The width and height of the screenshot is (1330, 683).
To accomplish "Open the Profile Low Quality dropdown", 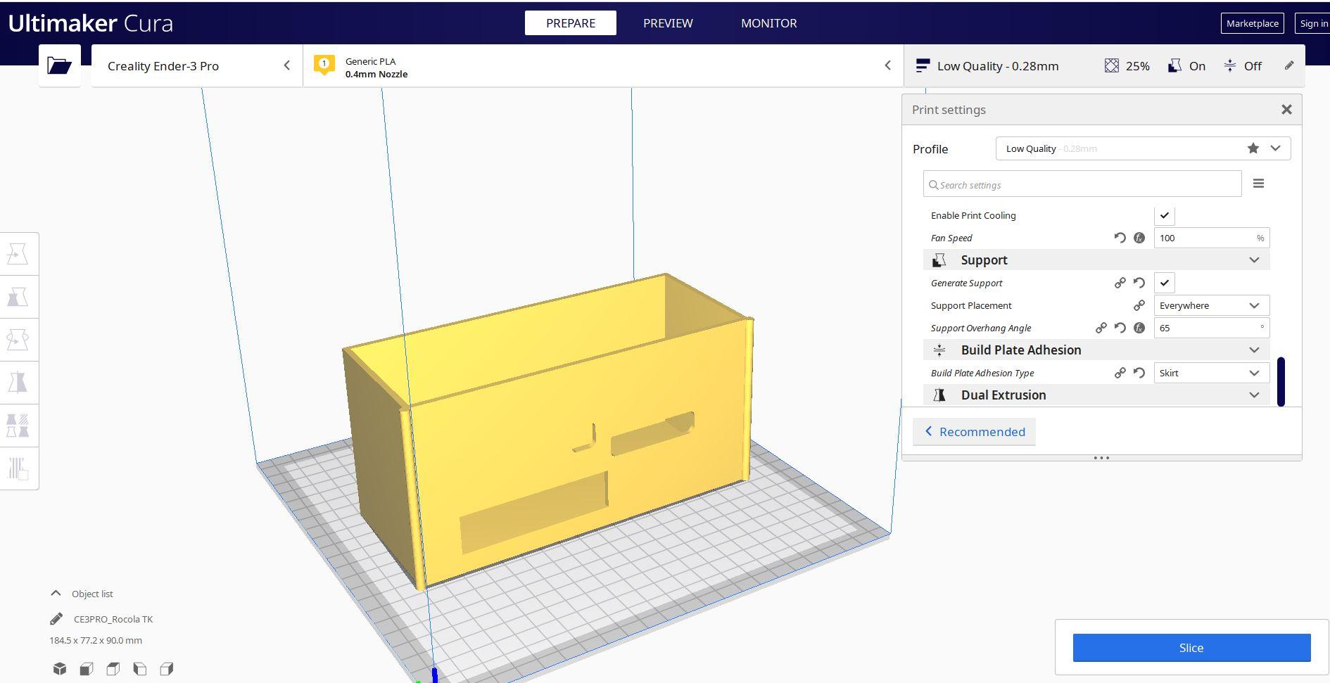I will pyautogui.click(x=1143, y=148).
